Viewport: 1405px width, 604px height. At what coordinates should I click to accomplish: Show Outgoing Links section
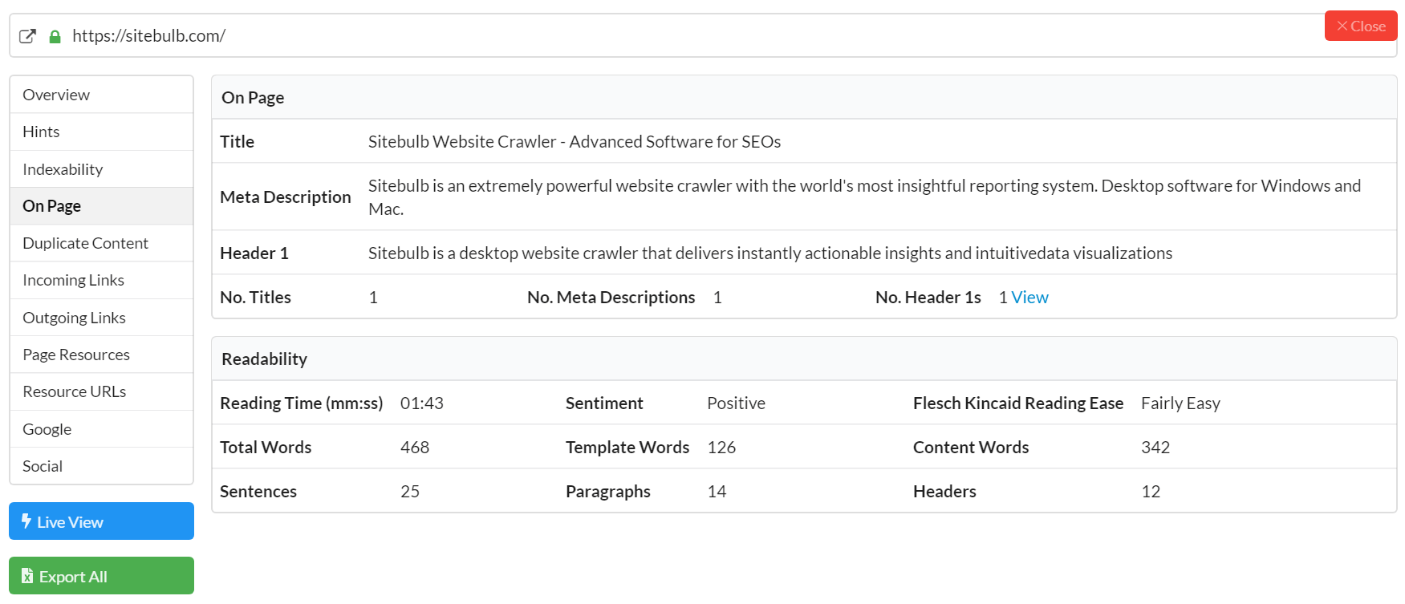[x=101, y=318]
